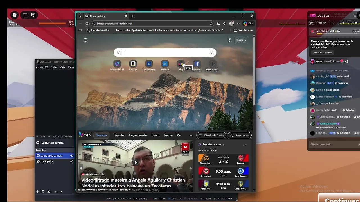360x202 pixels.
Task: Open the chat bubble icon in overlay toolbar
Action: point(33,15)
